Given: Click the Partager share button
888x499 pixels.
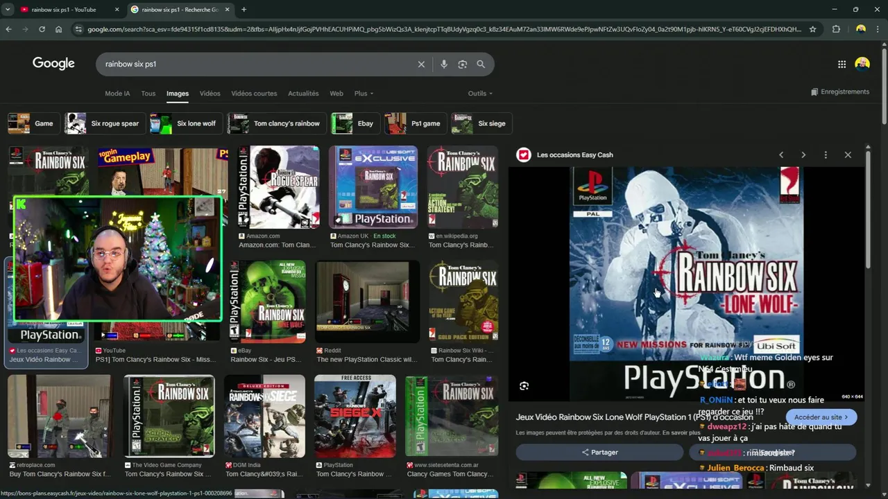Looking at the screenshot, I should pyautogui.click(x=599, y=452).
